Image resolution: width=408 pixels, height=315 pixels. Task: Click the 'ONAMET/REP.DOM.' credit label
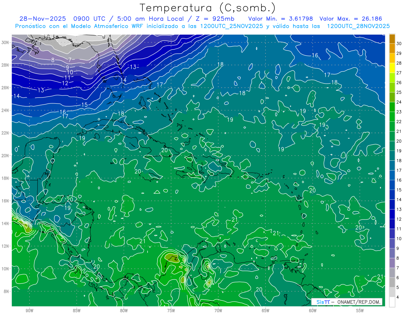358,302
